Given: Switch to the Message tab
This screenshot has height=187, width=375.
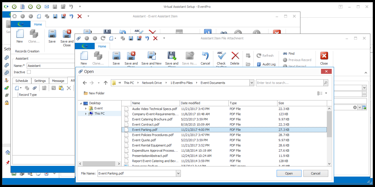Looking at the screenshot, I should pyautogui.click(x=58, y=81).
